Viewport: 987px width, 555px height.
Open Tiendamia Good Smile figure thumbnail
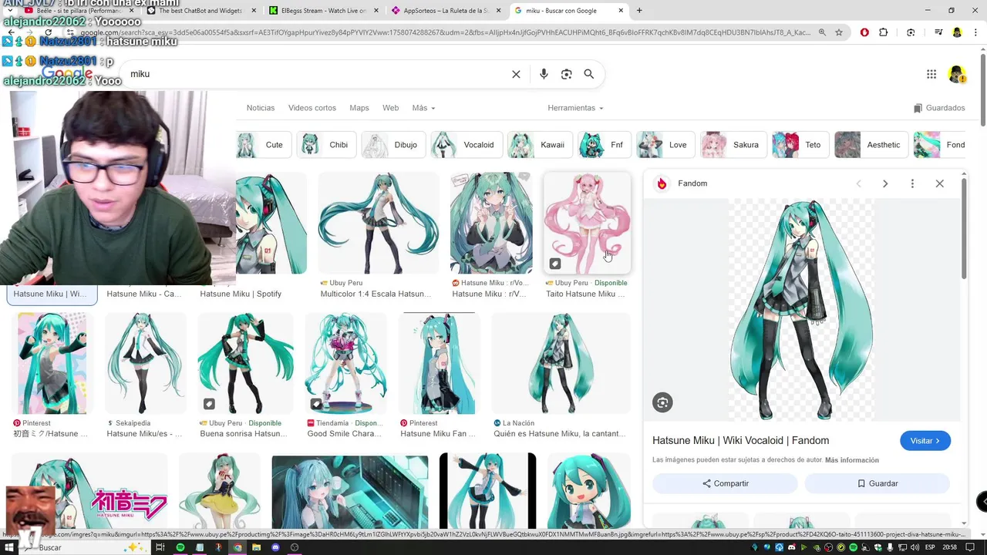[x=345, y=363]
